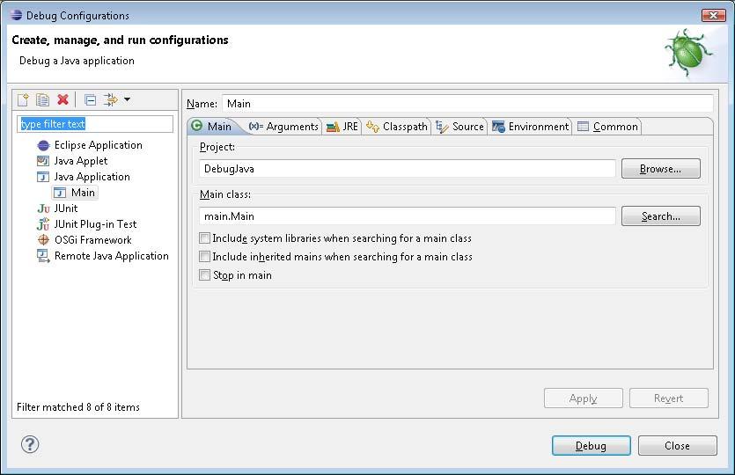Collapse all tree items icon
Screen dimensions: 735x475
point(90,99)
